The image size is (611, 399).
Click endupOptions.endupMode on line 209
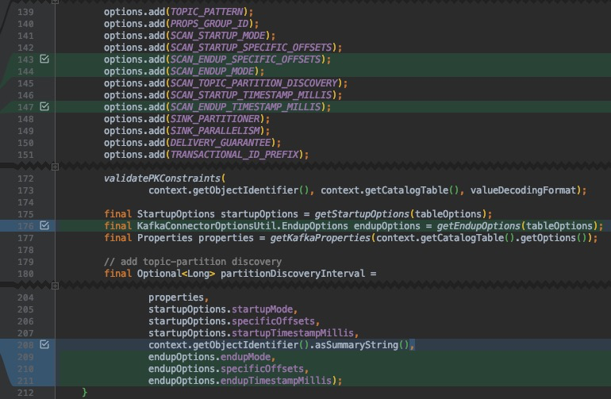[x=209, y=357]
